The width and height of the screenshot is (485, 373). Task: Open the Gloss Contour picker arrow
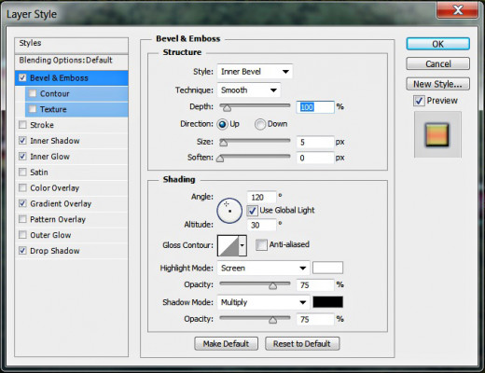click(x=242, y=245)
